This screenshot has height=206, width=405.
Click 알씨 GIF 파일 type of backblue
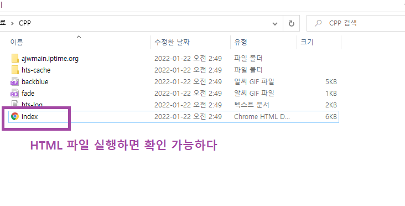254,82
